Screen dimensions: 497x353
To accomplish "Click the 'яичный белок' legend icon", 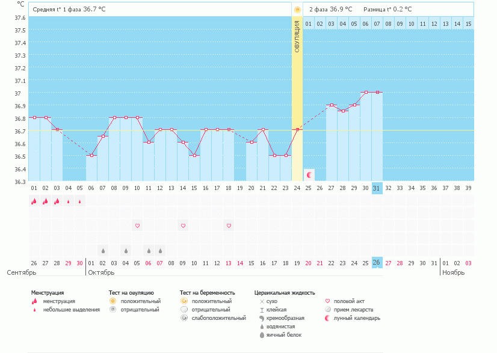I will (x=262, y=335).
